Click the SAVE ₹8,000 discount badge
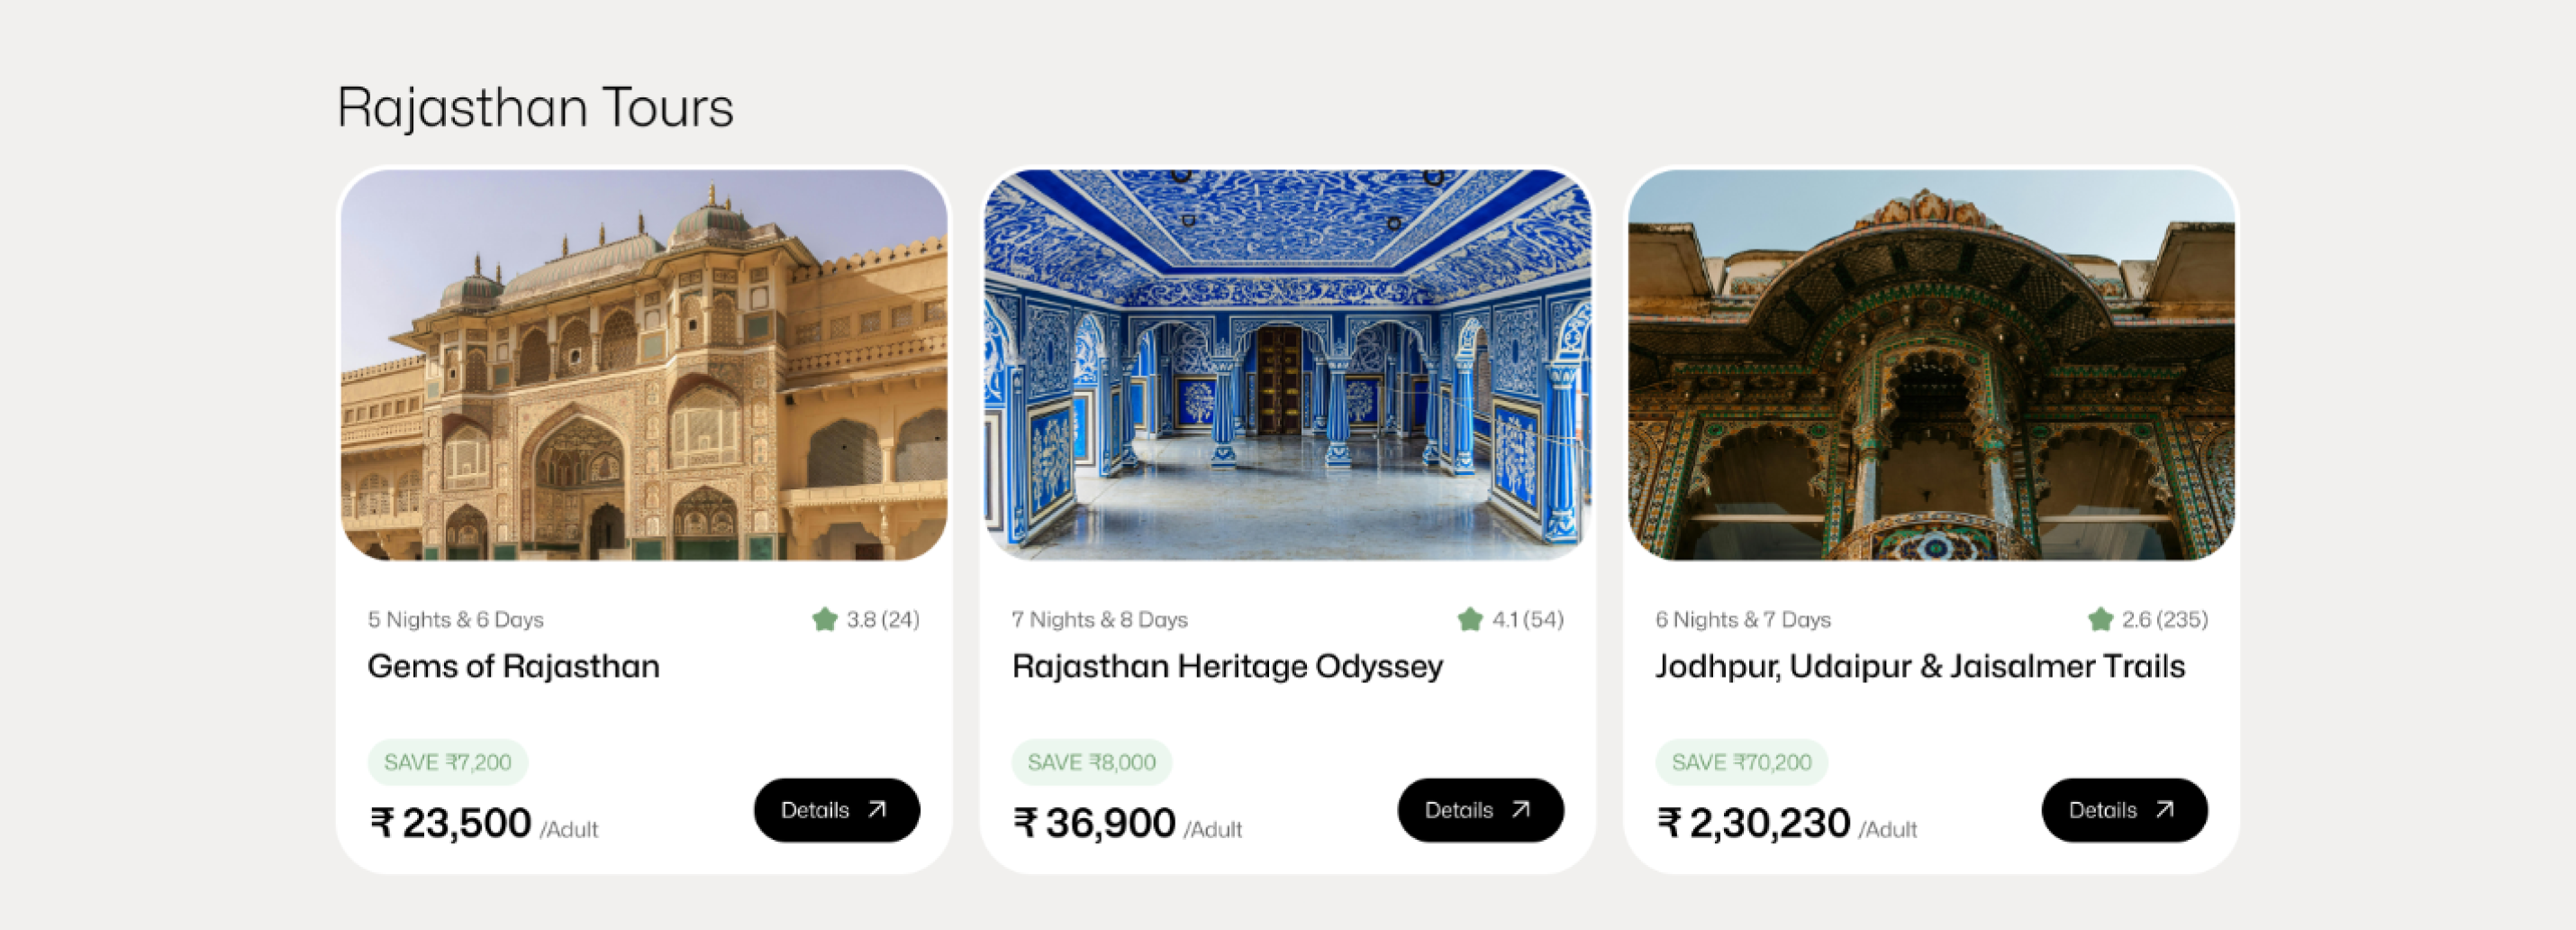The height and width of the screenshot is (930, 2576). 1091,762
